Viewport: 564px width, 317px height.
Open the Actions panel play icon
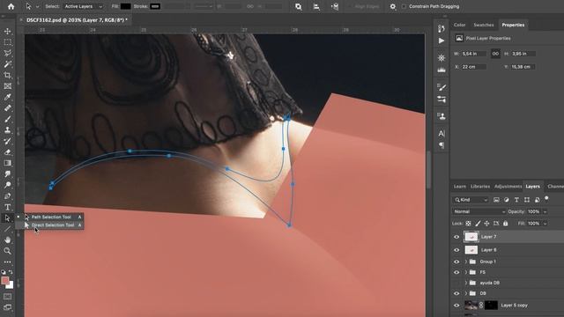[x=442, y=41]
